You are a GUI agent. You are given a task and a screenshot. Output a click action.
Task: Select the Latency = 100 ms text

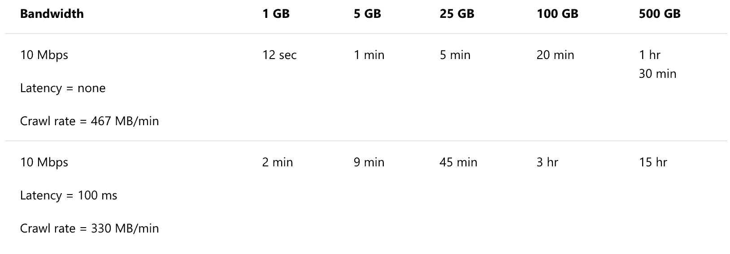(x=69, y=195)
